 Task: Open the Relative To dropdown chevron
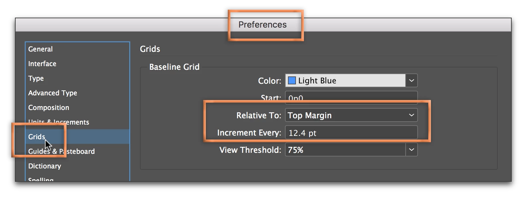[x=412, y=115]
